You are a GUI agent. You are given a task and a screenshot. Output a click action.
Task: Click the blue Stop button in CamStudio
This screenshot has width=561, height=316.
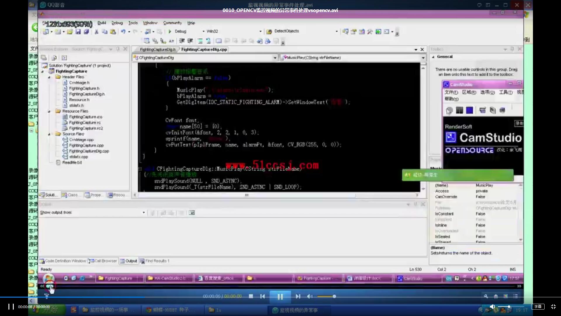470,110
